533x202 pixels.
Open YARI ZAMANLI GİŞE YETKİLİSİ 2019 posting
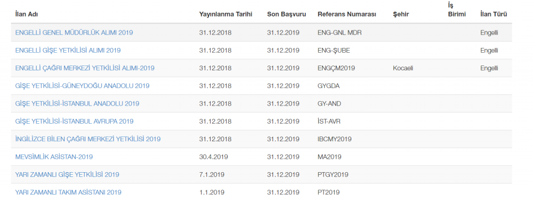[67, 174]
